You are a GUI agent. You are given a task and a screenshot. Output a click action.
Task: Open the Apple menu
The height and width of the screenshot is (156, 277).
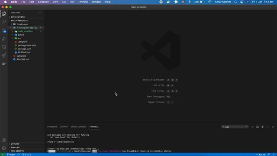coord(6,2)
